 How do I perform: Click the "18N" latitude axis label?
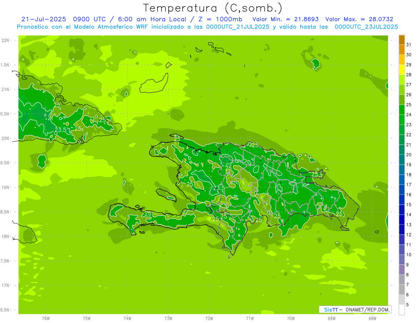(x=6, y=236)
